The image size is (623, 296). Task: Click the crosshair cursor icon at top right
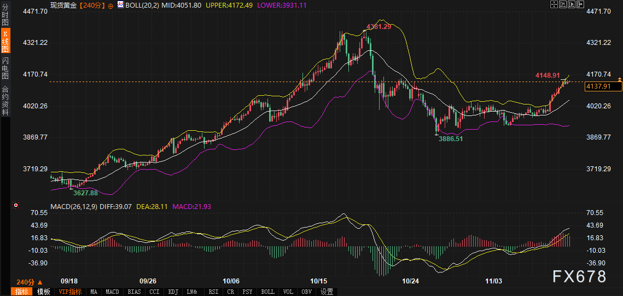pos(554,4)
